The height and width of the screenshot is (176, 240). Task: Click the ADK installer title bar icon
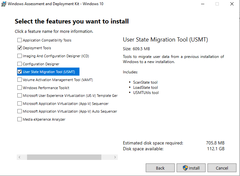[x=4, y=4]
